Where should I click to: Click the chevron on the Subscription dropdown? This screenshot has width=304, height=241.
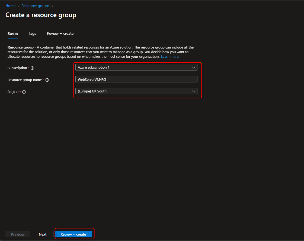[x=194, y=67]
